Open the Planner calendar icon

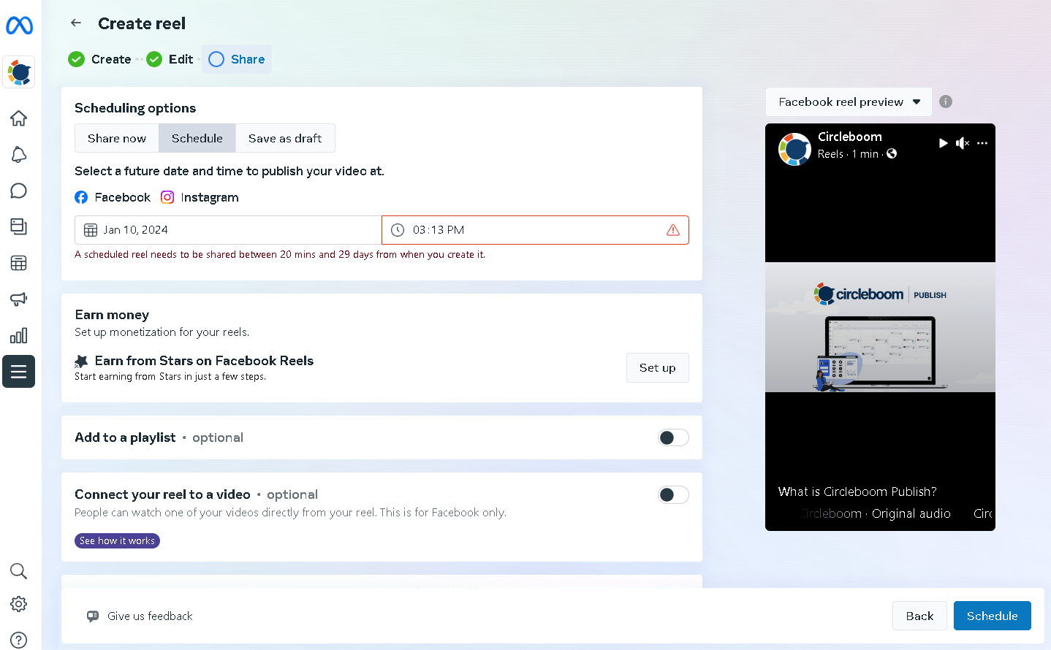(x=18, y=262)
